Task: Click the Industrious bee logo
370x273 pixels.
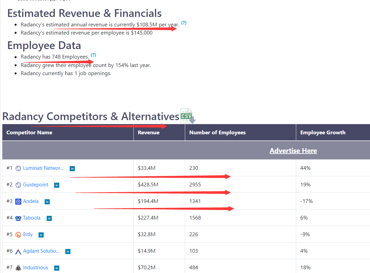Action: point(18,268)
